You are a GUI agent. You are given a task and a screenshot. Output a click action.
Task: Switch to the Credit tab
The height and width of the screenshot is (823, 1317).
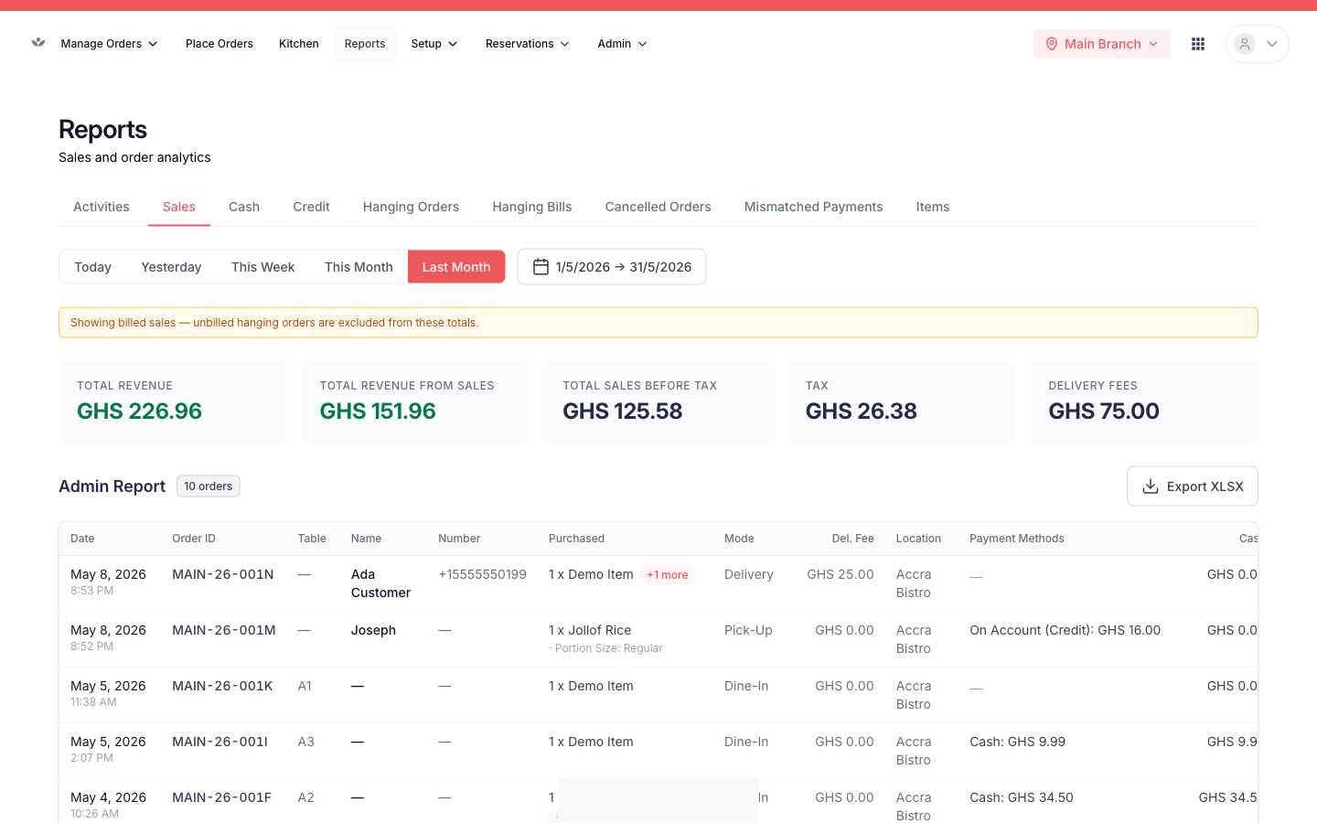click(x=311, y=207)
